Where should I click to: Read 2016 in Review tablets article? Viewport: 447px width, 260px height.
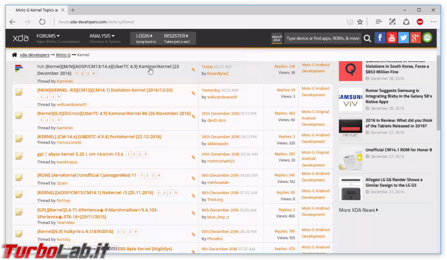point(399,123)
